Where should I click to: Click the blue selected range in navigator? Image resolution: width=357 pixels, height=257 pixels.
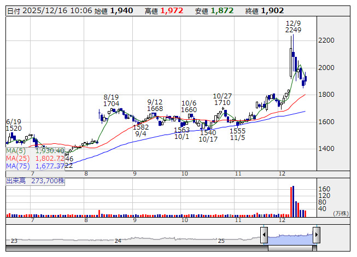pyautogui.click(x=290, y=236)
